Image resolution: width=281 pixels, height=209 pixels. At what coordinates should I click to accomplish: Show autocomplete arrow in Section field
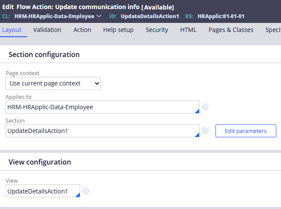[x=197, y=135]
